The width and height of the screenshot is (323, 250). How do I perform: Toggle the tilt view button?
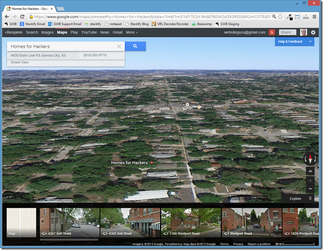point(310,171)
